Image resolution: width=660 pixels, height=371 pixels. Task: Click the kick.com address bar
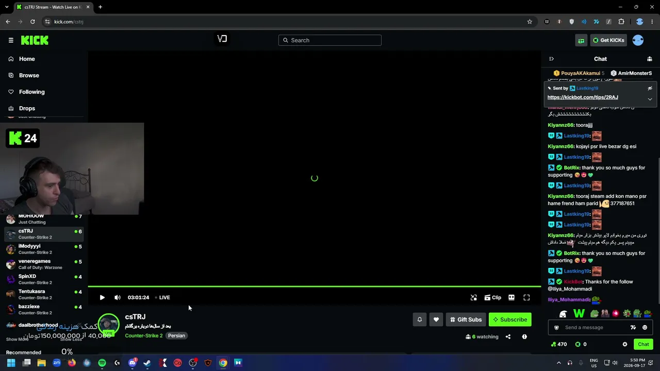click(289, 22)
